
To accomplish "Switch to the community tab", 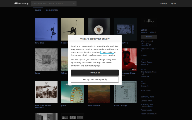I will tap(52, 10).
